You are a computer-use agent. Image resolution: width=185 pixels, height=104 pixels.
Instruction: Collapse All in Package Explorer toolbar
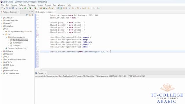[x=27, y=15]
